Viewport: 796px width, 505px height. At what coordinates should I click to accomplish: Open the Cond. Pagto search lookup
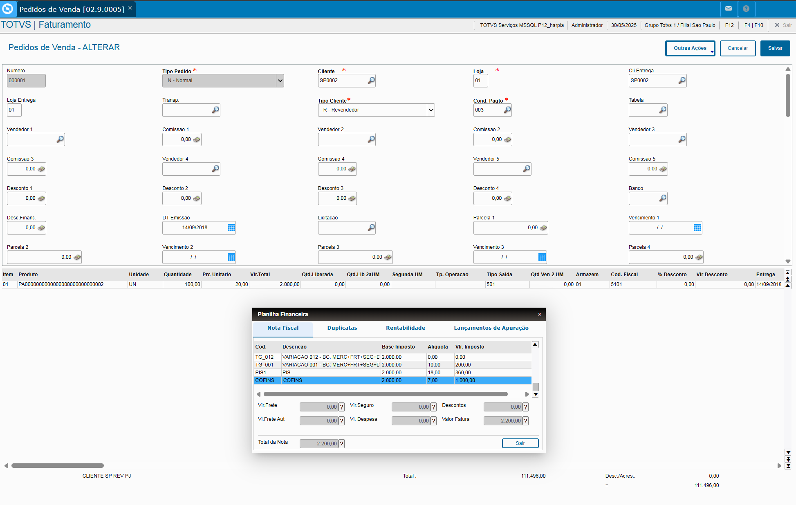[x=507, y=110]
